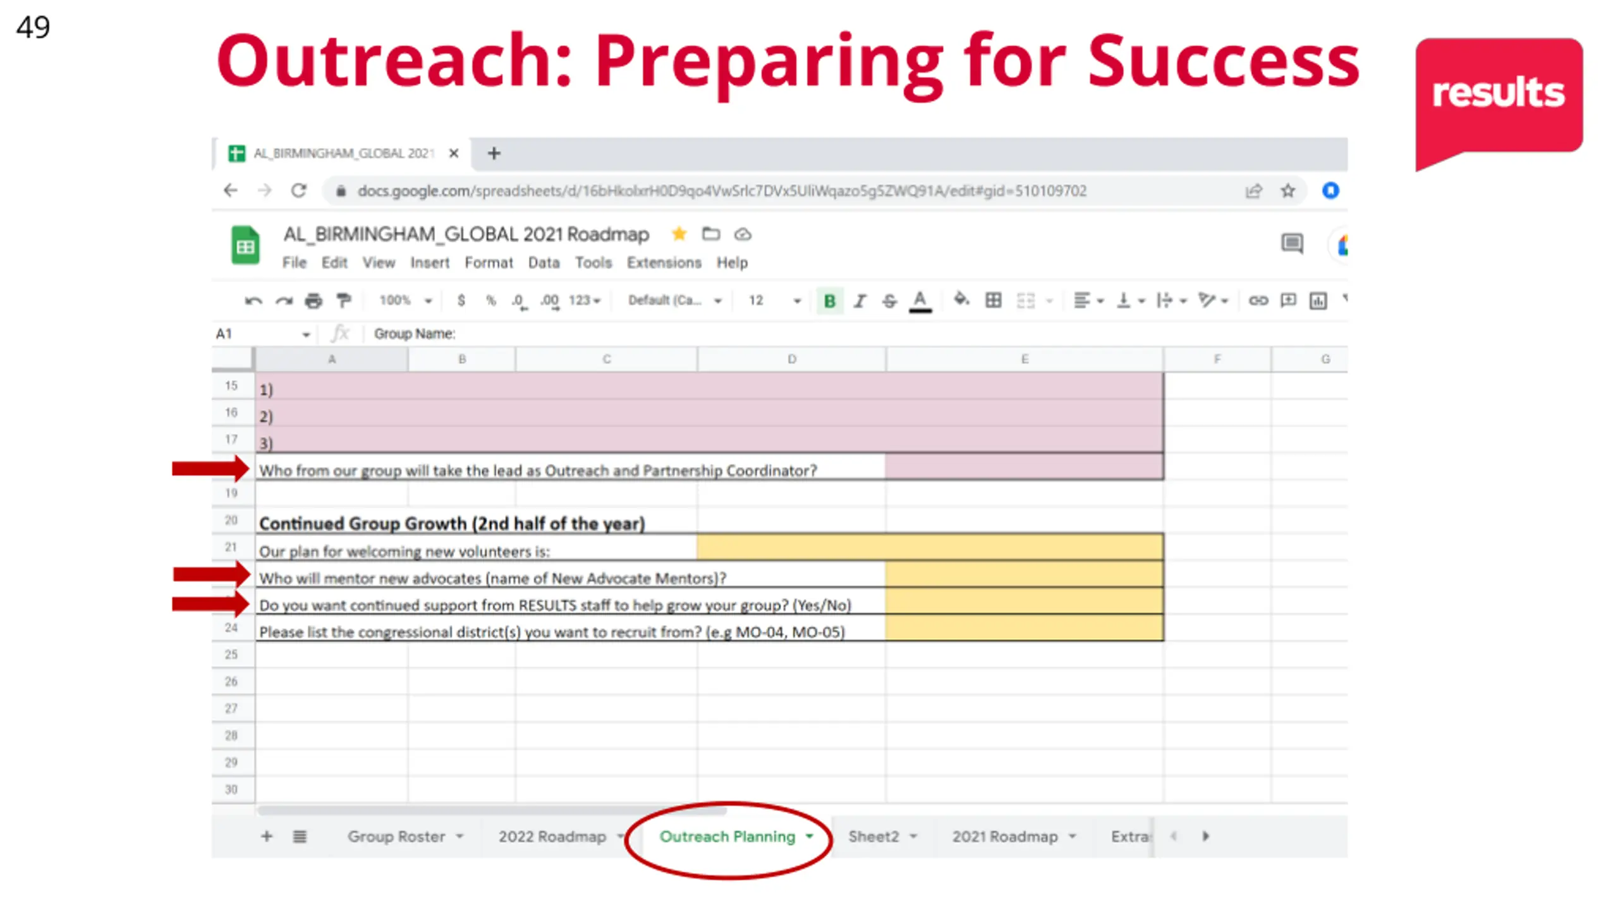Open the Help menu
Screen dimensions: 1618x910
pos(732,263)
